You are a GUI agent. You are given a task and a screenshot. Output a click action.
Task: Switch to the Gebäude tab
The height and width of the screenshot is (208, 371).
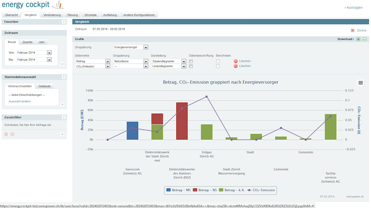[x=45, y=86]
